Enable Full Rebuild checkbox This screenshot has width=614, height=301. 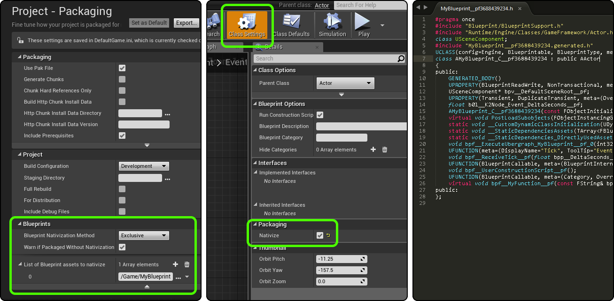122,189
